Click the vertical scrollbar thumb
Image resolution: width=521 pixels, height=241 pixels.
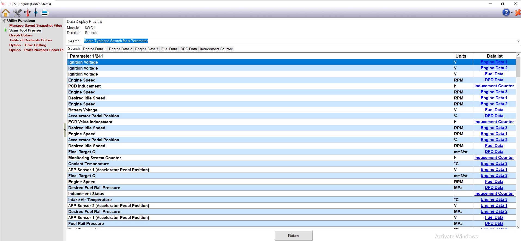pyautogui.click(x=518, y=67)
